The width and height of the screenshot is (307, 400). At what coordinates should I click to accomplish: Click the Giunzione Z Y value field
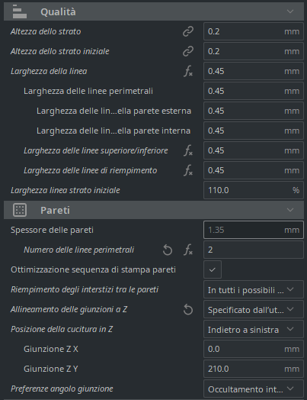[254, 369]
